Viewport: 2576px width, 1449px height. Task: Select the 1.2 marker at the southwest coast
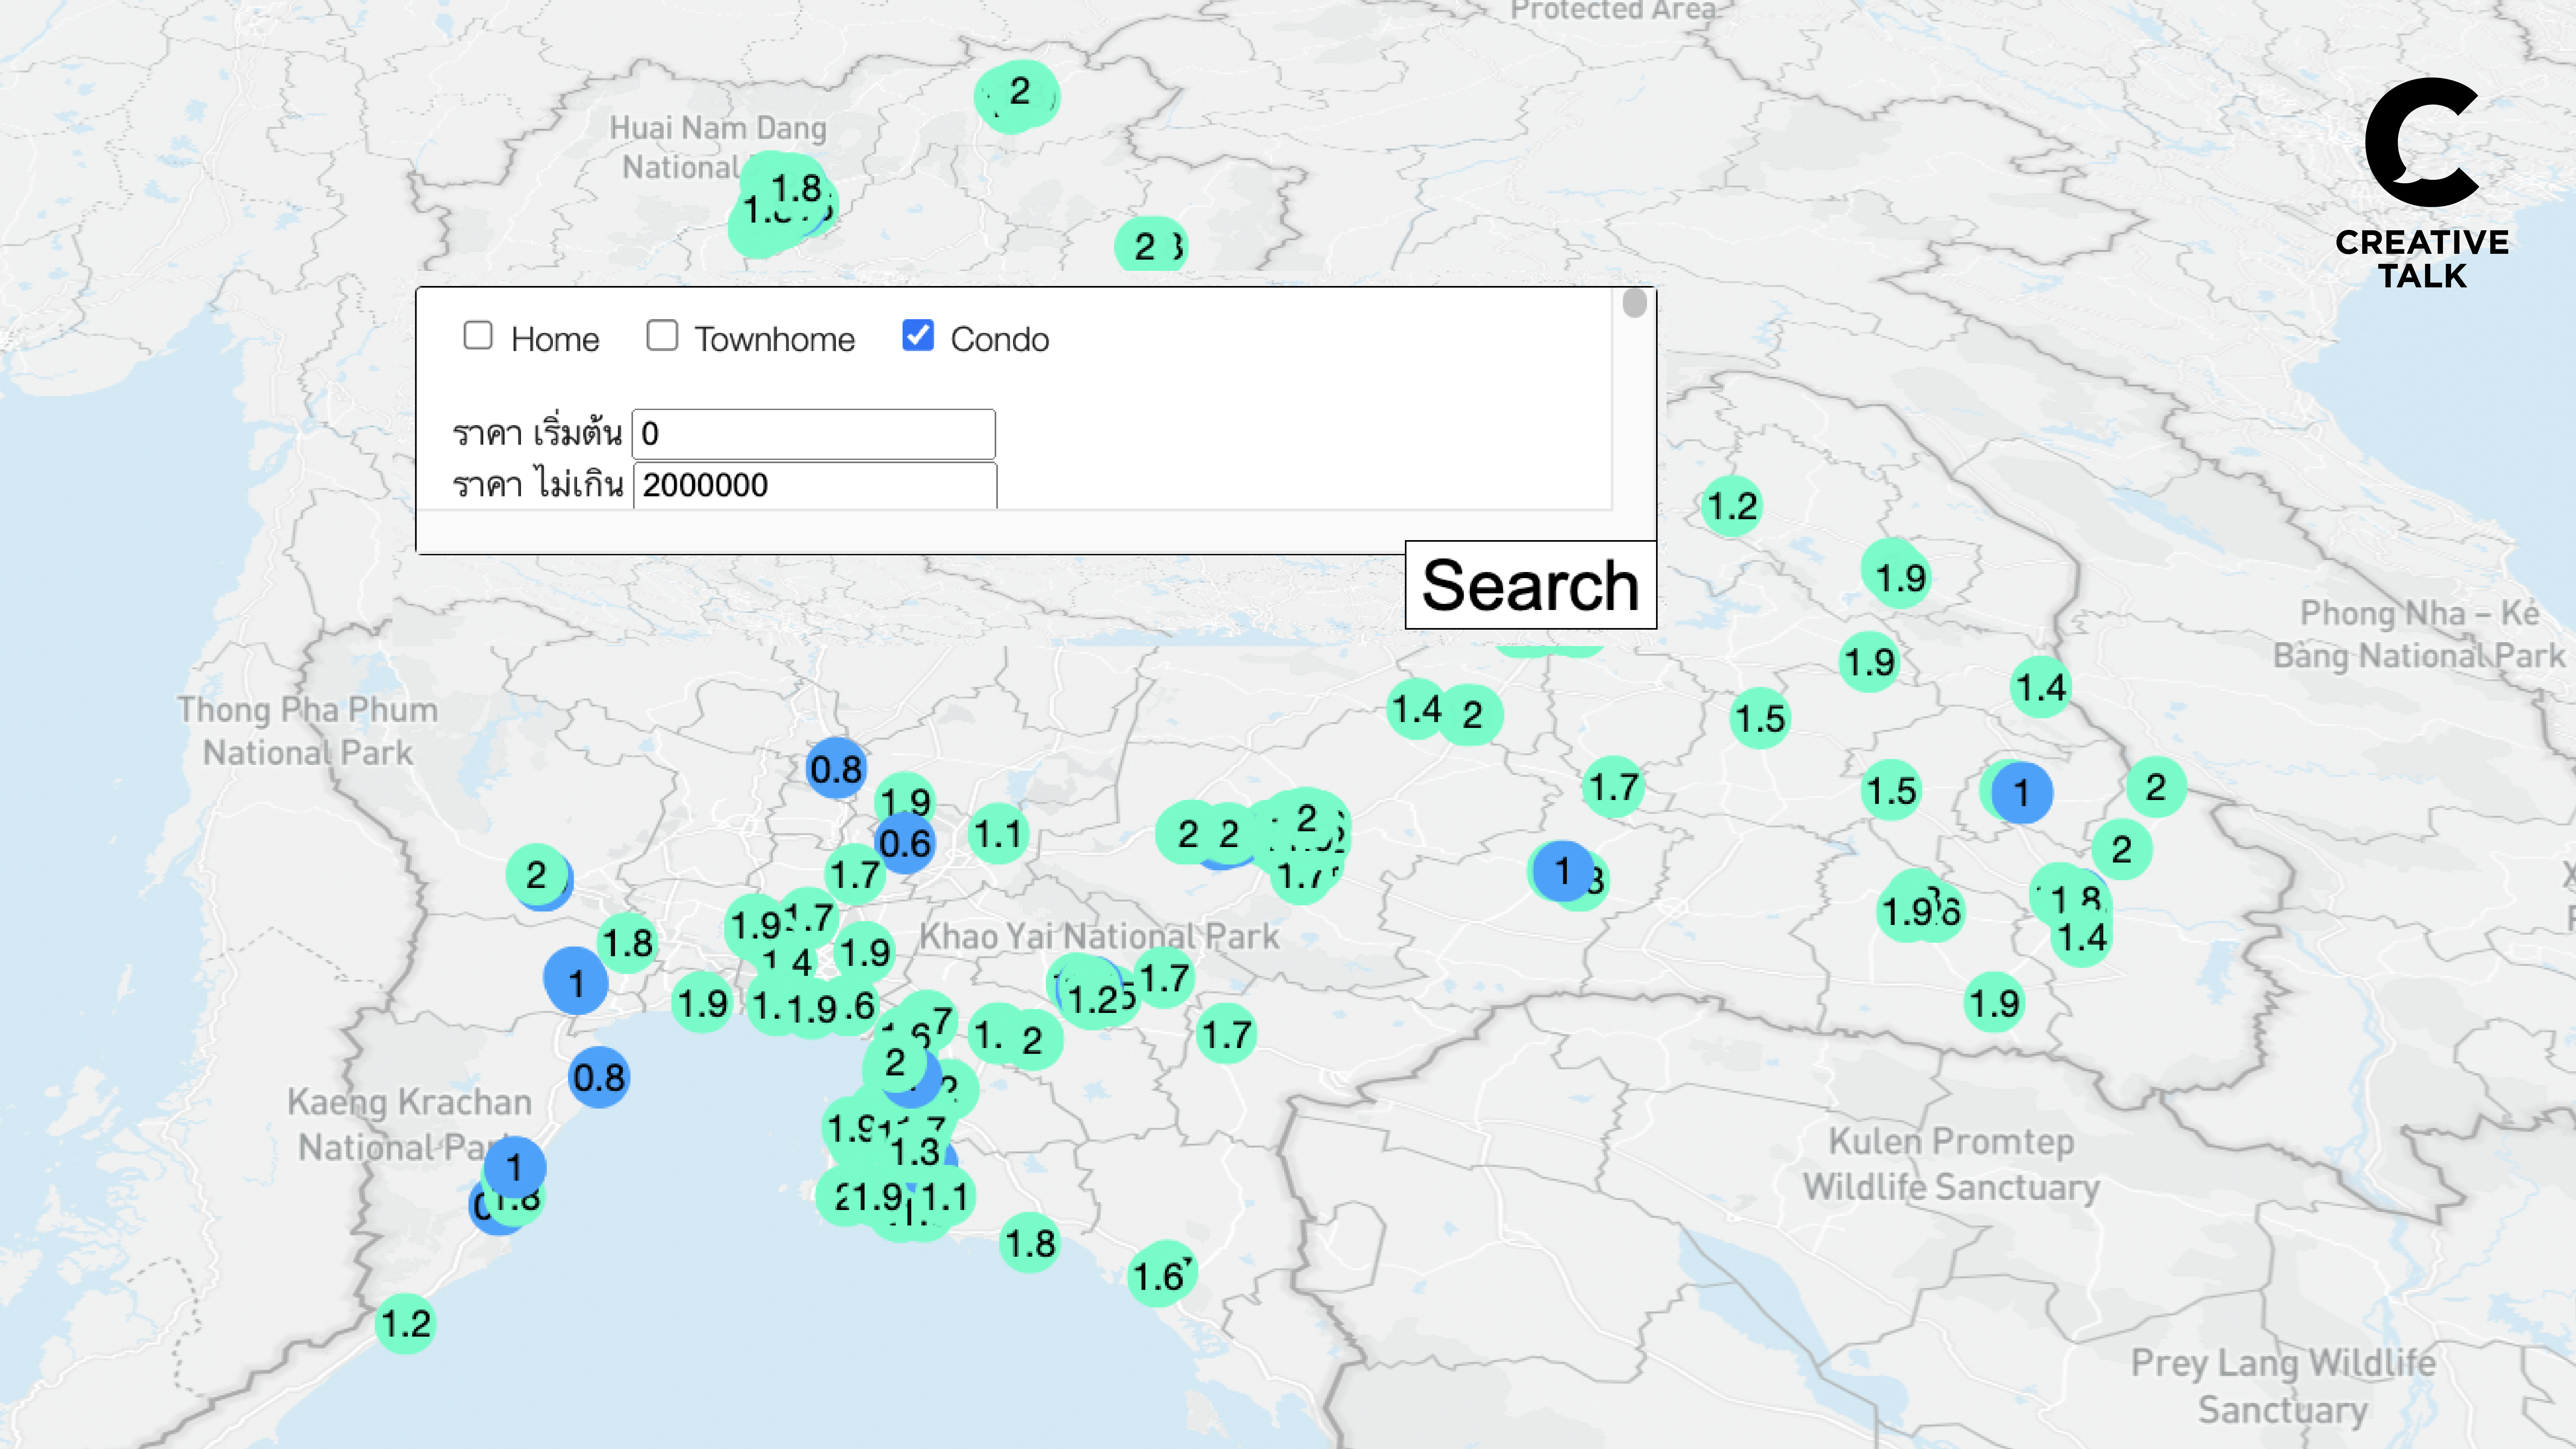(x=406, y=1324)
